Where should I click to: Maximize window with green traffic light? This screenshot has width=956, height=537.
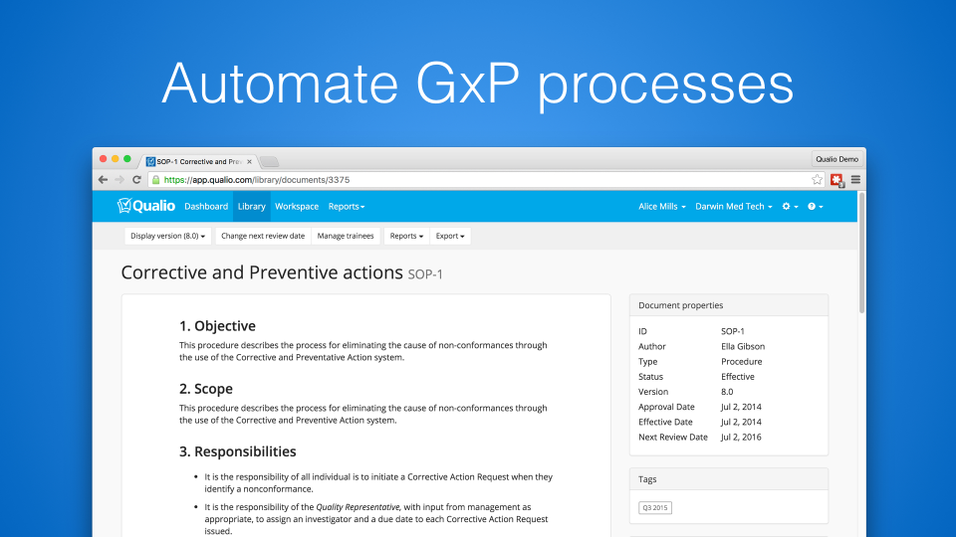(127, 159)
